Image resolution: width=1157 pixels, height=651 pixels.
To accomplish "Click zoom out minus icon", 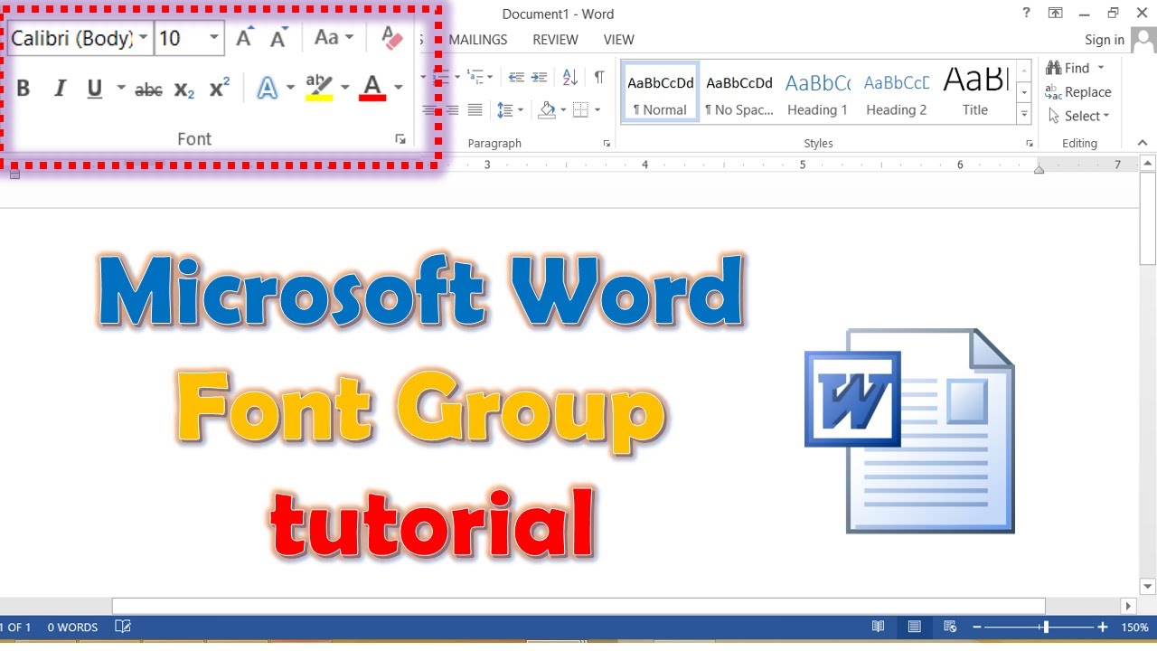I will click(977, 627).
